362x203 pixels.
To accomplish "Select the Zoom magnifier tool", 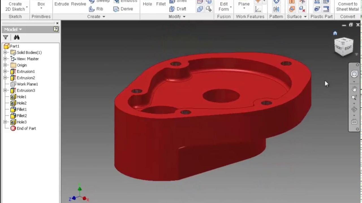I will (354, 98).
